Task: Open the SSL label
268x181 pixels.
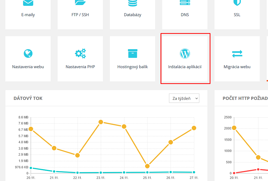Action: [237, 15]
